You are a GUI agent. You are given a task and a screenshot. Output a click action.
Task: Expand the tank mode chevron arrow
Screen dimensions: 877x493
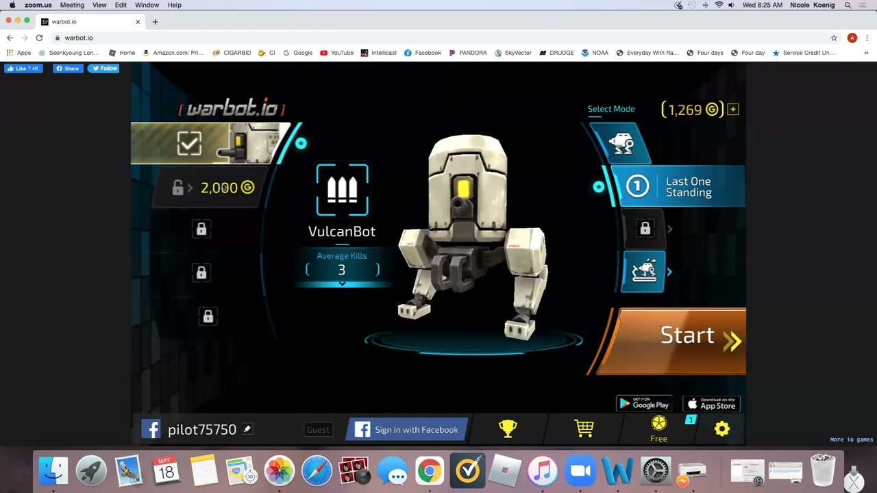(669, 272)
